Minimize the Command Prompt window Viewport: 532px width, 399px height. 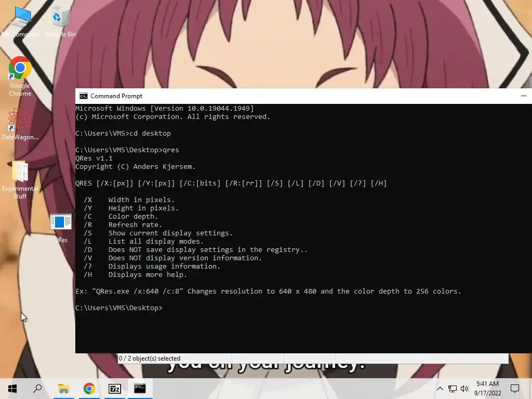[x=524, y=96]
